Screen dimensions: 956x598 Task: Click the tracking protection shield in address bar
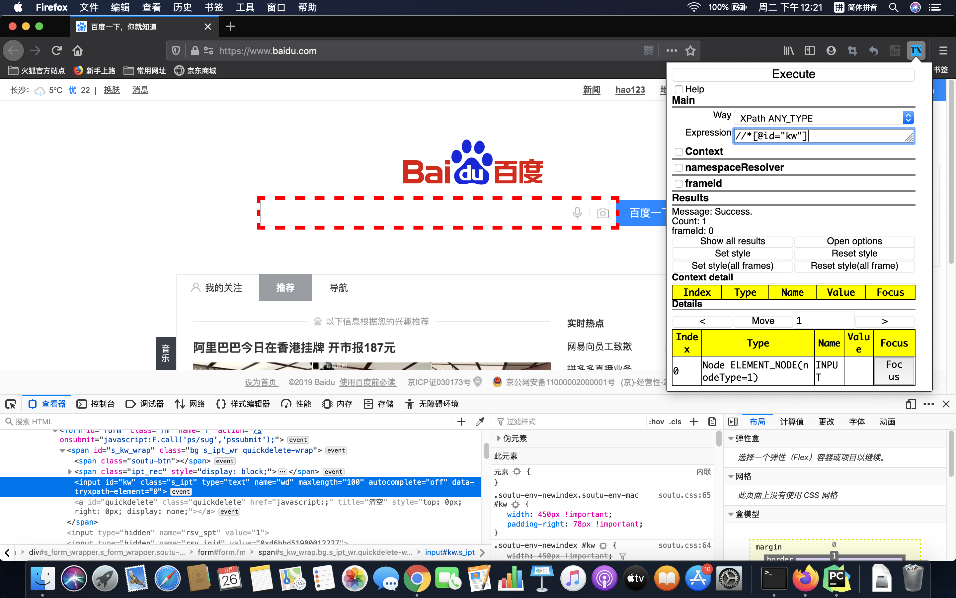(x=176, y=50)
